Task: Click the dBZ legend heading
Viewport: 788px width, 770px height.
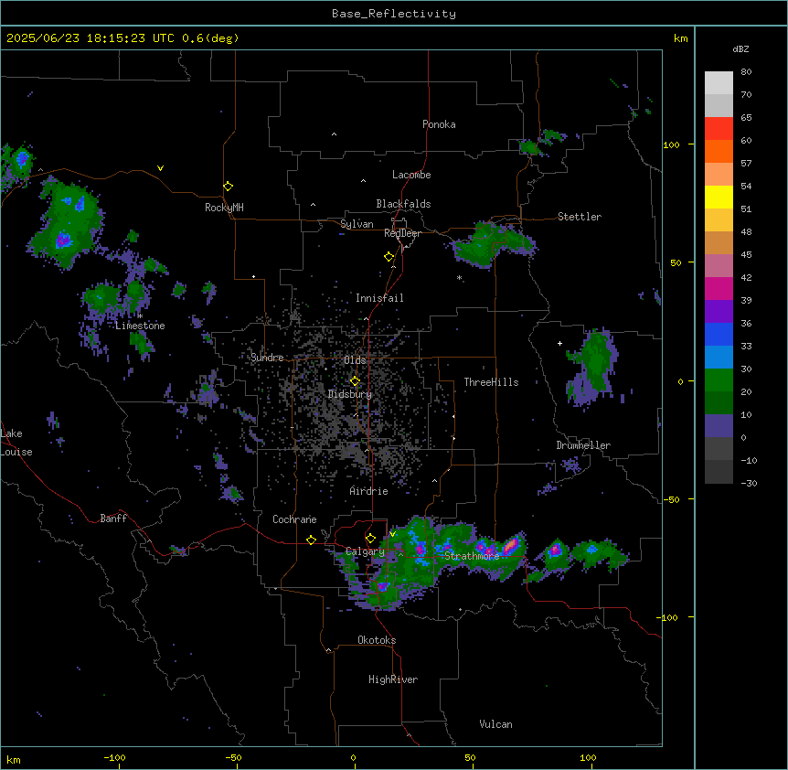Action: [740, 49]
